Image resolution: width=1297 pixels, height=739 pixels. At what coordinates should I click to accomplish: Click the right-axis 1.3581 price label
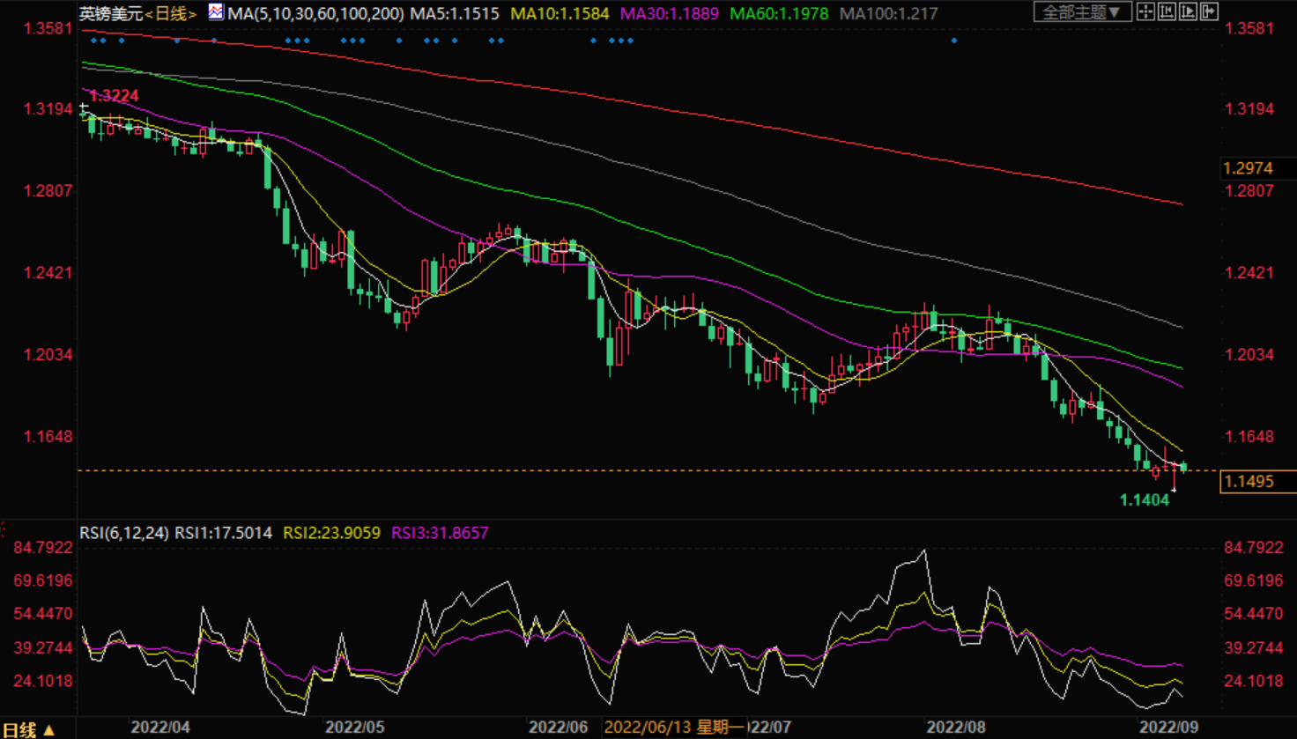(x=1249, y=28)
